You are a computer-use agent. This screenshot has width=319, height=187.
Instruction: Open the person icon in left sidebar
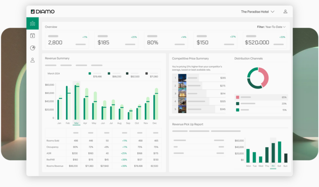pos(32,60)
